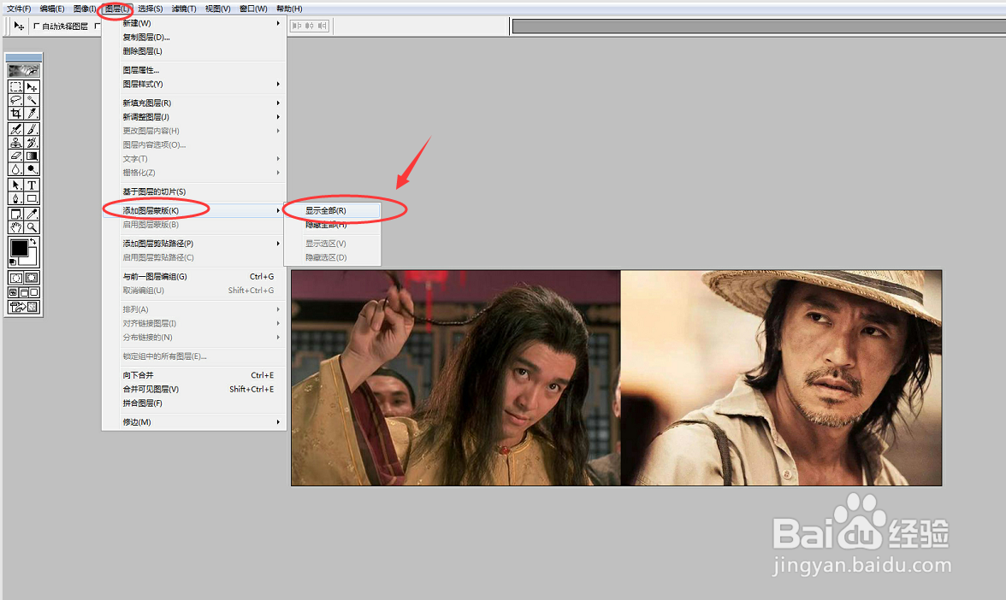Reset default black and white colors icon
The width and height of the screenshot is (1006, 600).
pos(13,262)
